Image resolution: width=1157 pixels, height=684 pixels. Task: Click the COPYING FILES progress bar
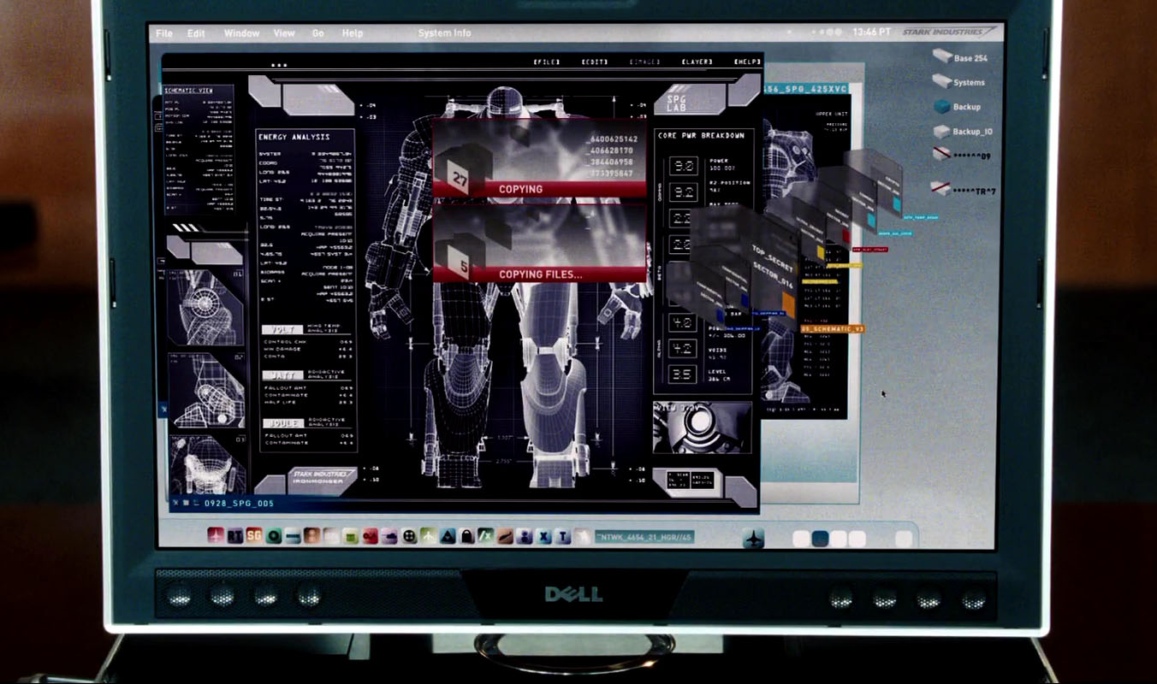[539, 274]
